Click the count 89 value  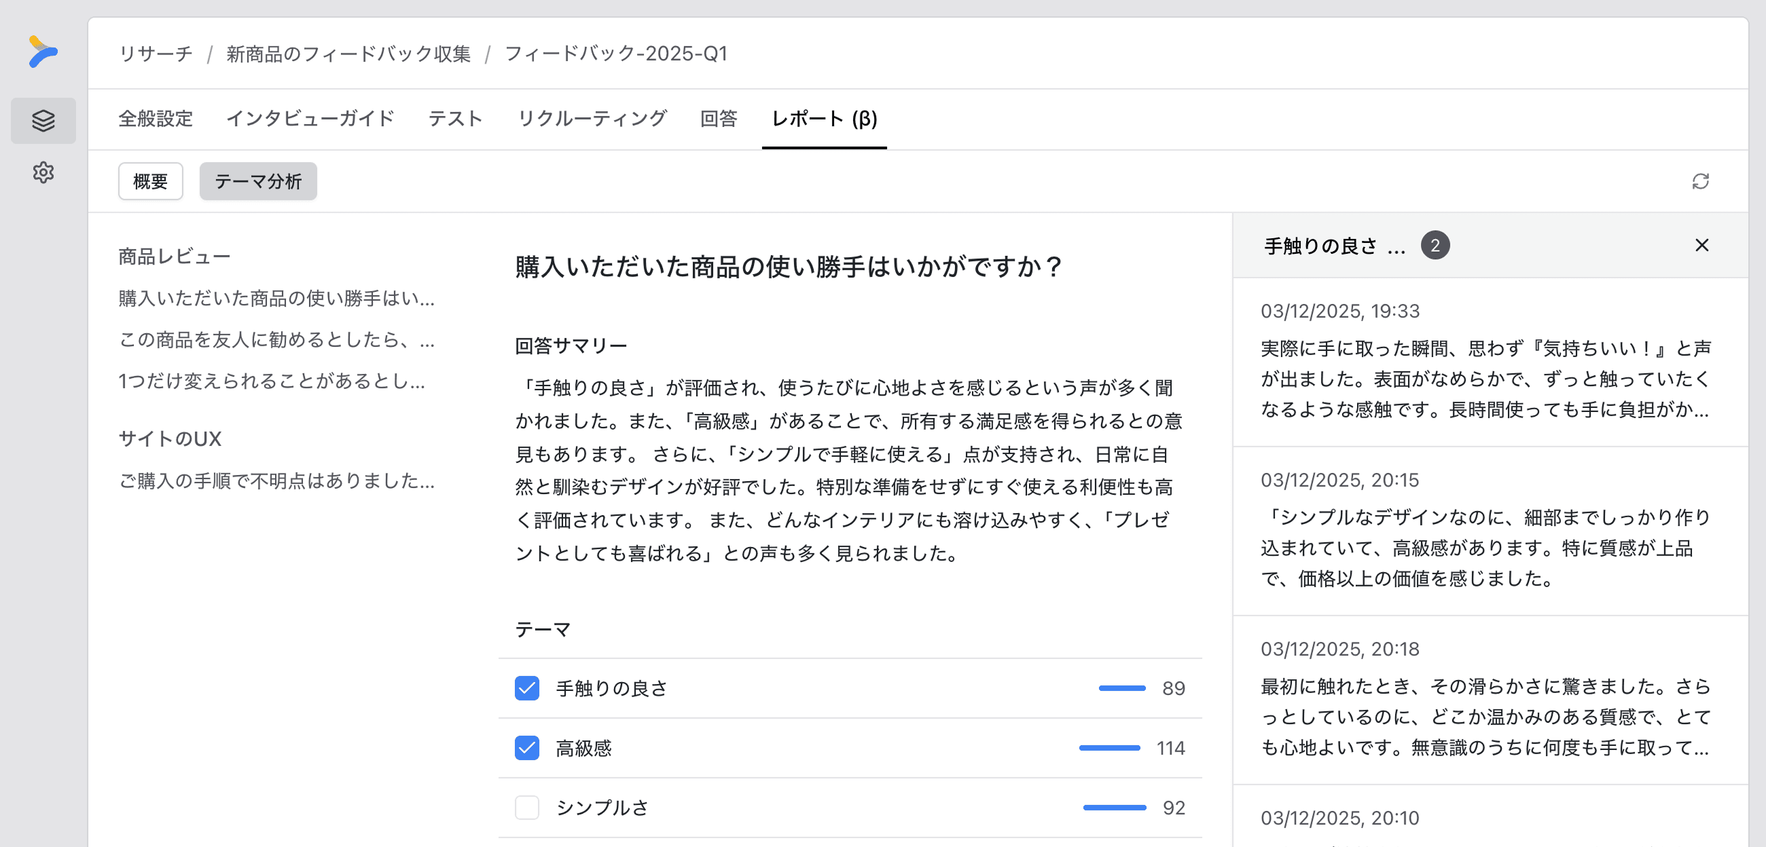pos(1174,688)
